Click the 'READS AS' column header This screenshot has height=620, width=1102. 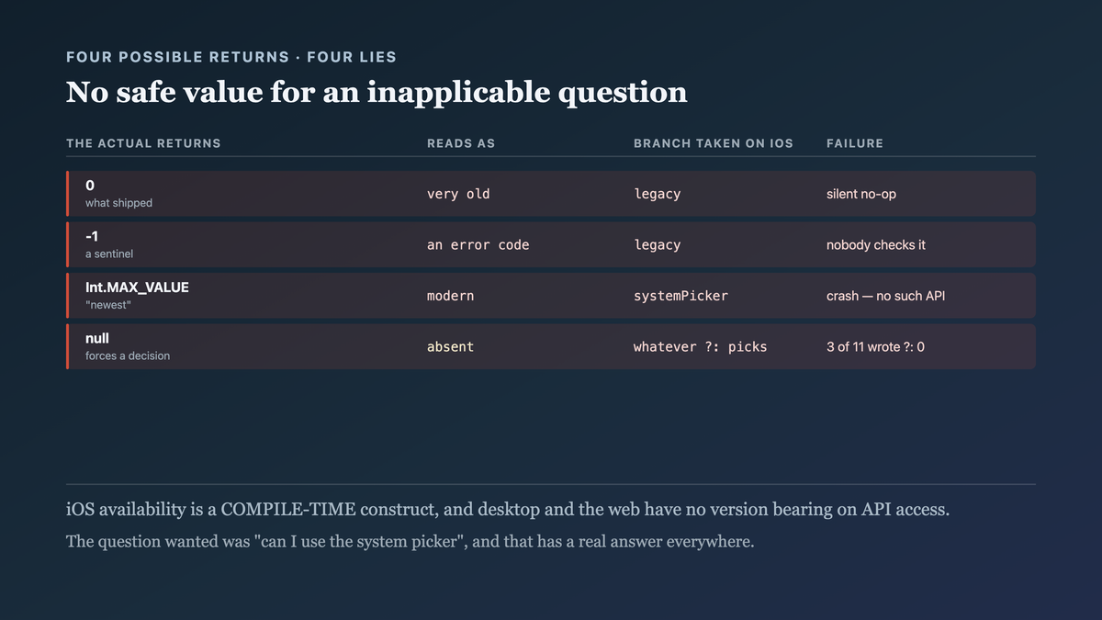461,143
